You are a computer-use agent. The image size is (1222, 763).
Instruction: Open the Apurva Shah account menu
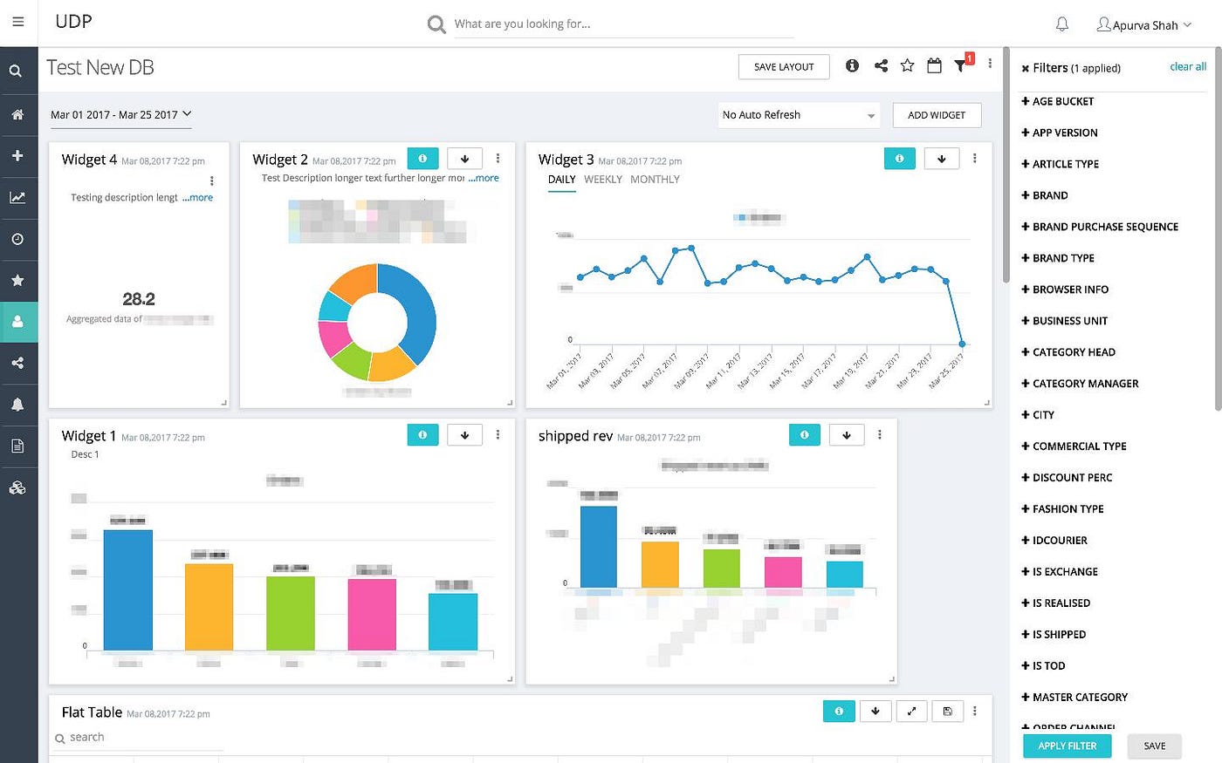1144,24
